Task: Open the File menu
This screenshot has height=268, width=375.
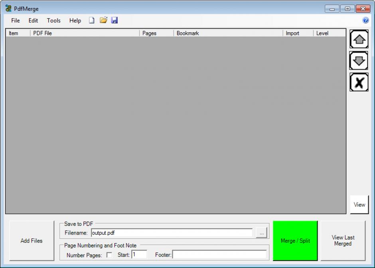Action: (16, 21)
